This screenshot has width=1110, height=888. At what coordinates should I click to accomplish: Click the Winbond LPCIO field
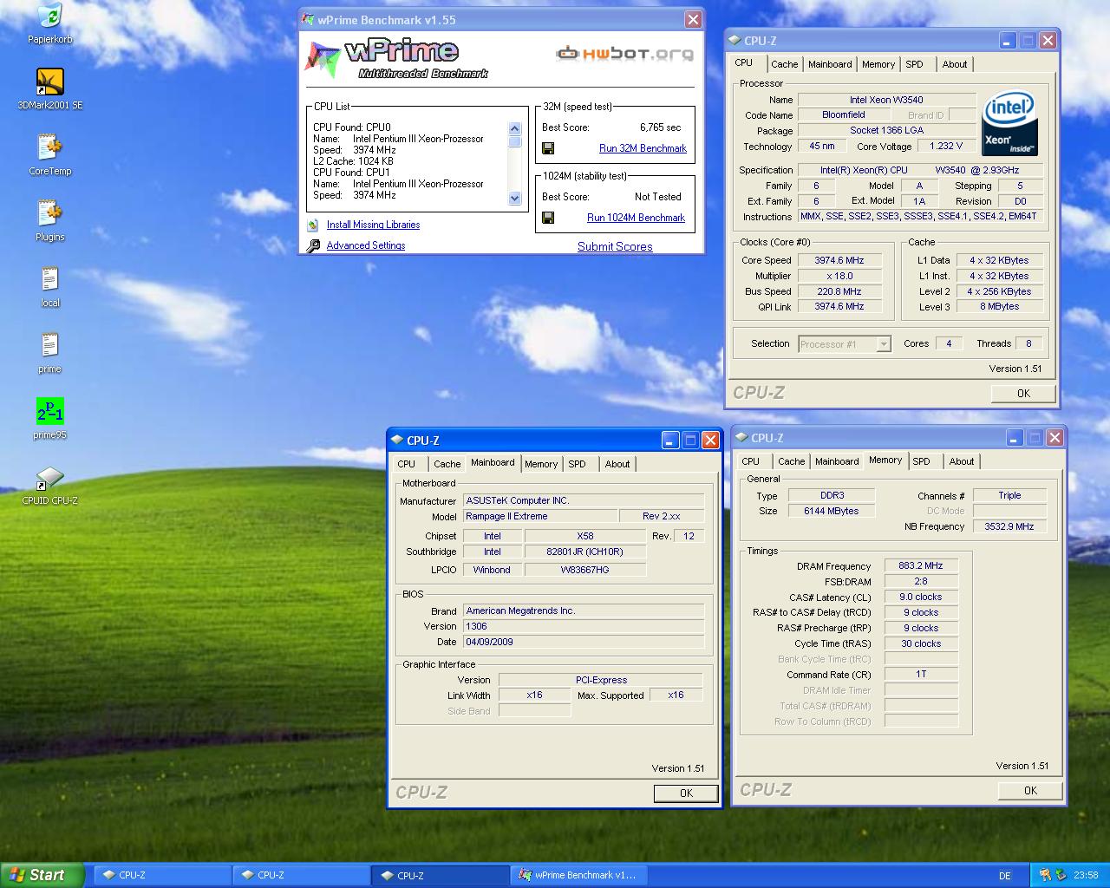tap(492, 570)
